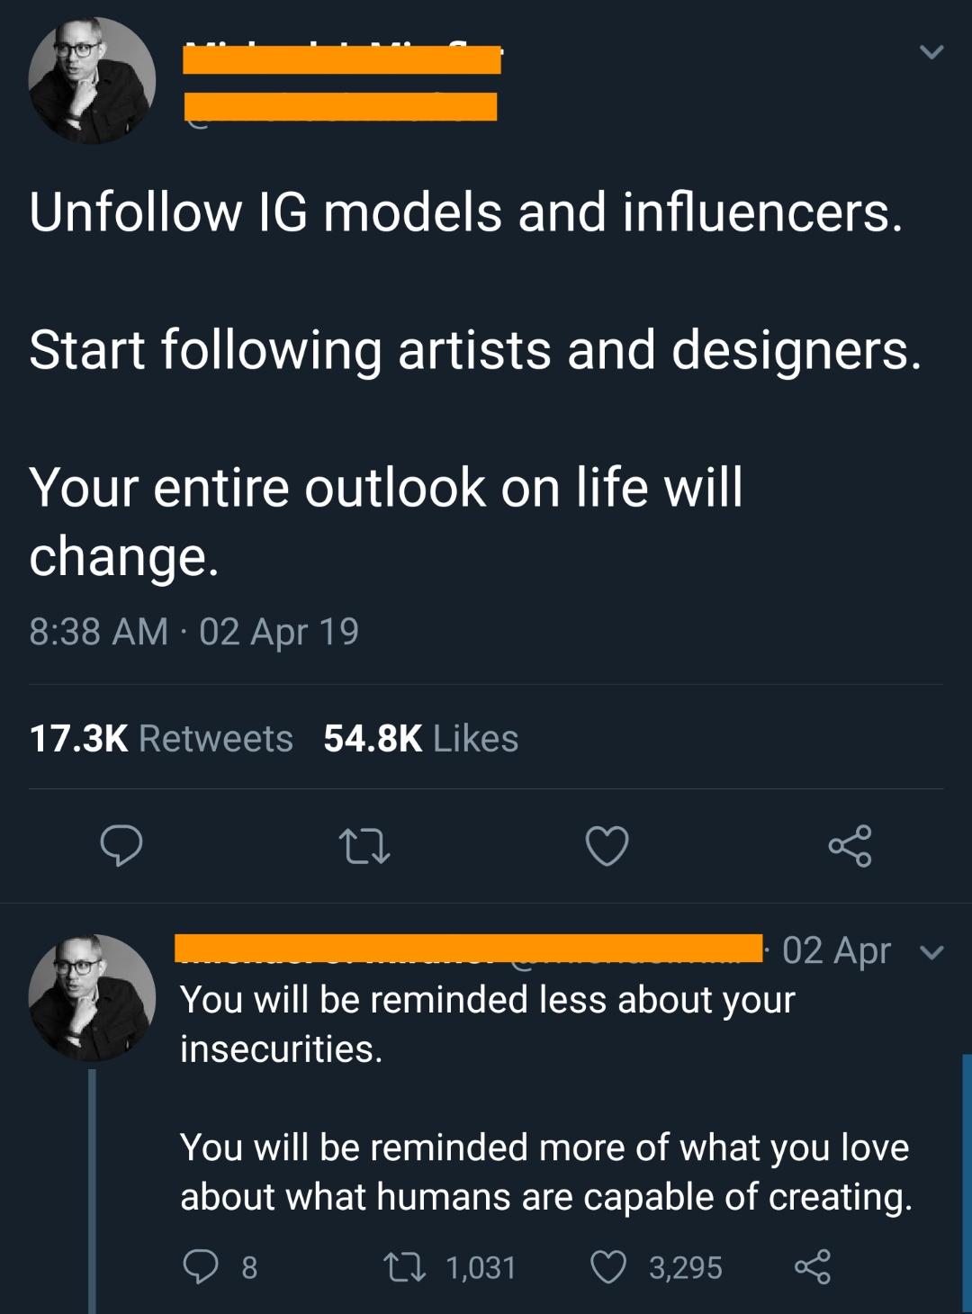Expand options chevron beside 02 Apr reply
Image resolution: width=972 pixels, height=1314 pixels.
tap(932, 951)
